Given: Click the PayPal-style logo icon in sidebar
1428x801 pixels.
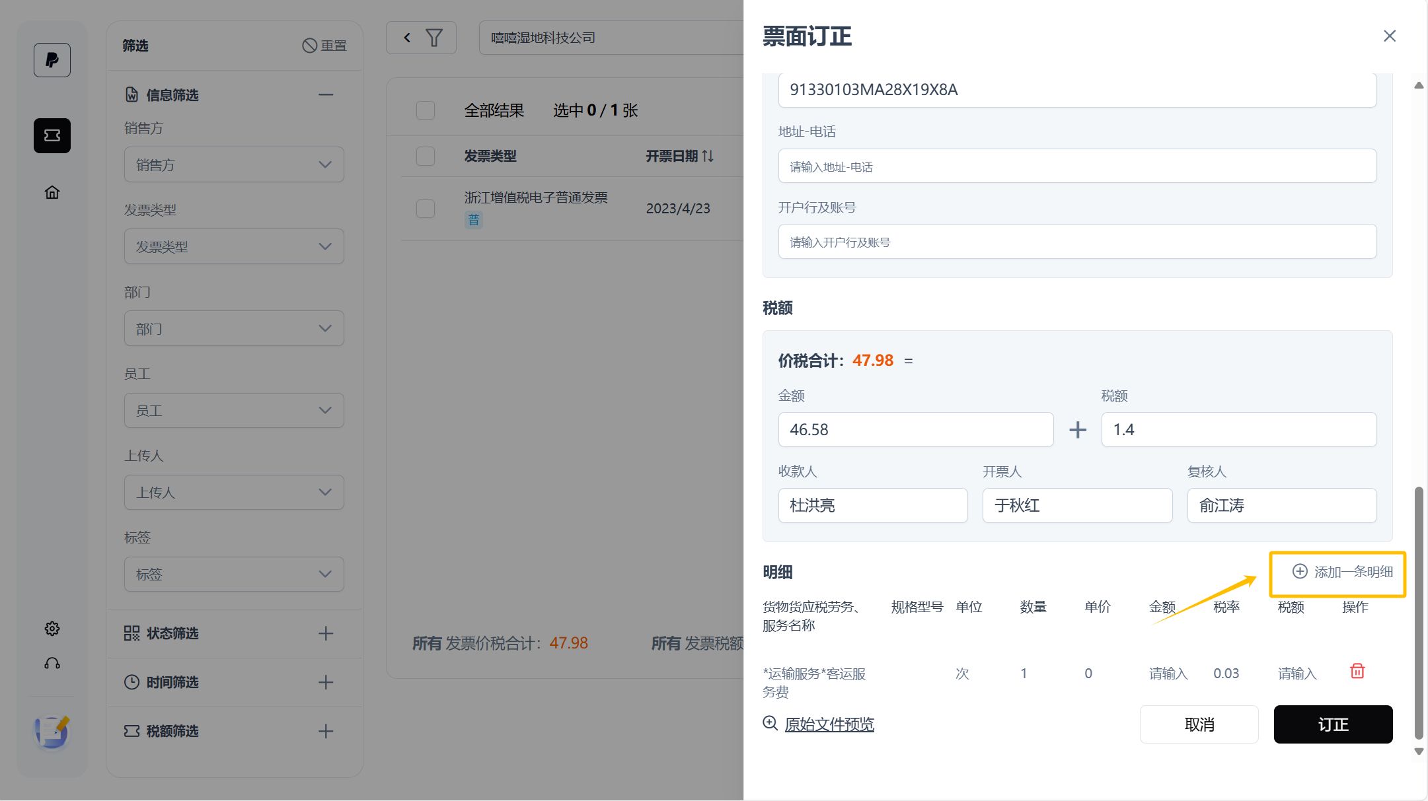Looking at the screenshot, I should pos(52,60).
